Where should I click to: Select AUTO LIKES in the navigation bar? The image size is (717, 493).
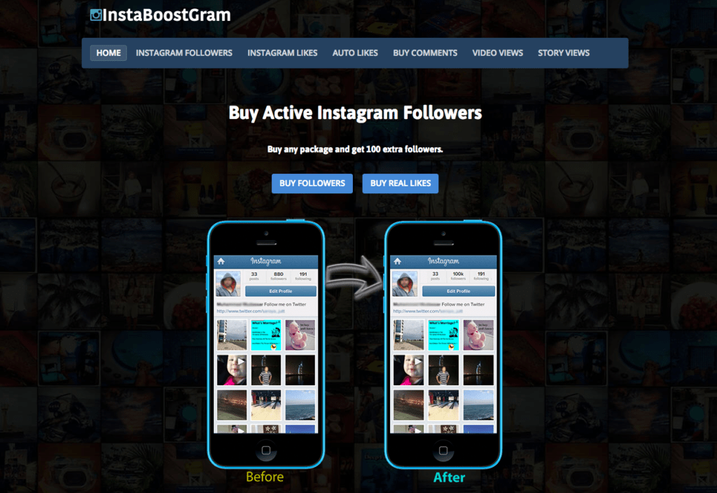point(355,53)
